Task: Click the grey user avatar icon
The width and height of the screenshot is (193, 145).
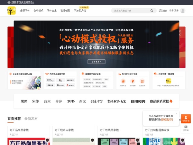Action: point(183,11)
